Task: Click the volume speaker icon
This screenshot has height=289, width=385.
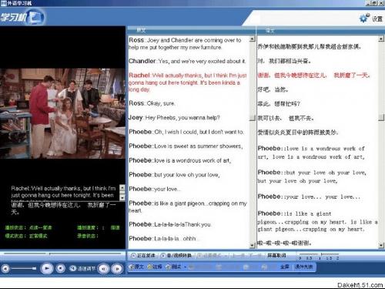Action: (5, 269)
